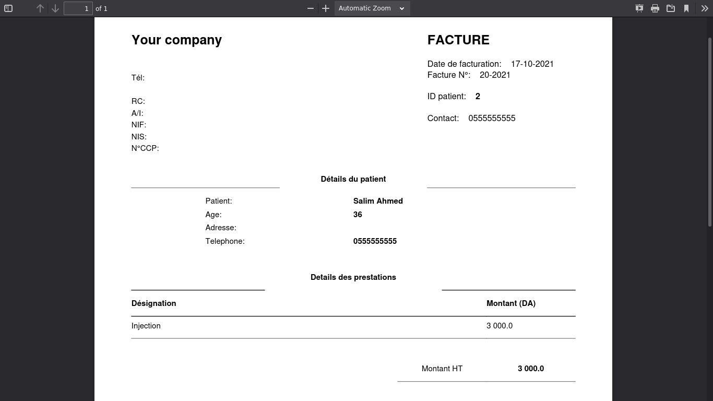Toggle the PDF sidebar panel

tap(8, 8)
